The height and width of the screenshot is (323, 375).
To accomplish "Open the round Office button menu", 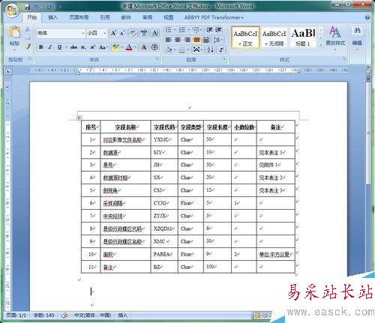I will click(x=12, y=10).
